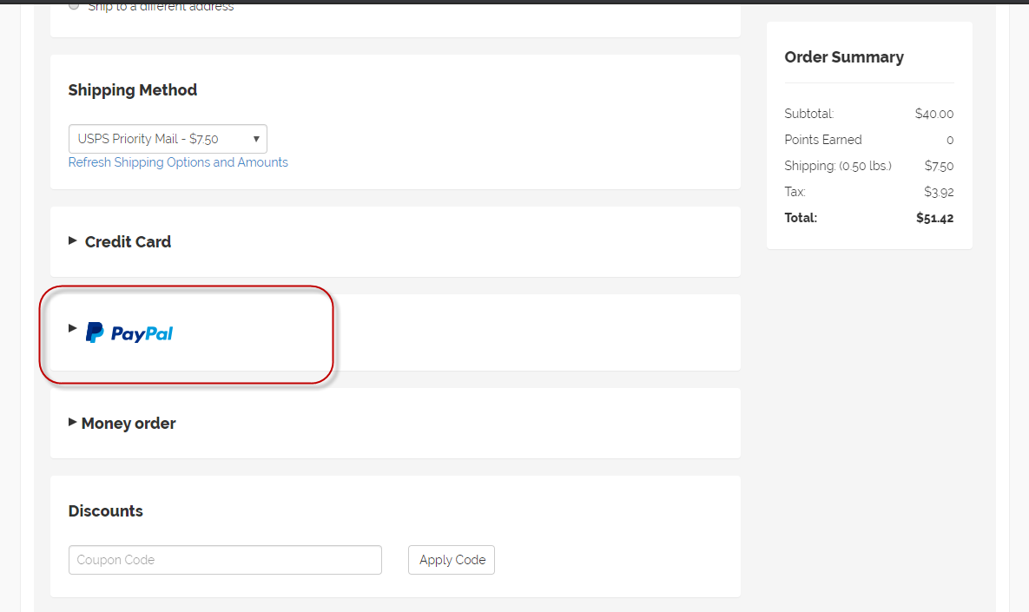1029x612 pixels.
Task: Click the Order Summary heading
Action: (x=844, y=57)
